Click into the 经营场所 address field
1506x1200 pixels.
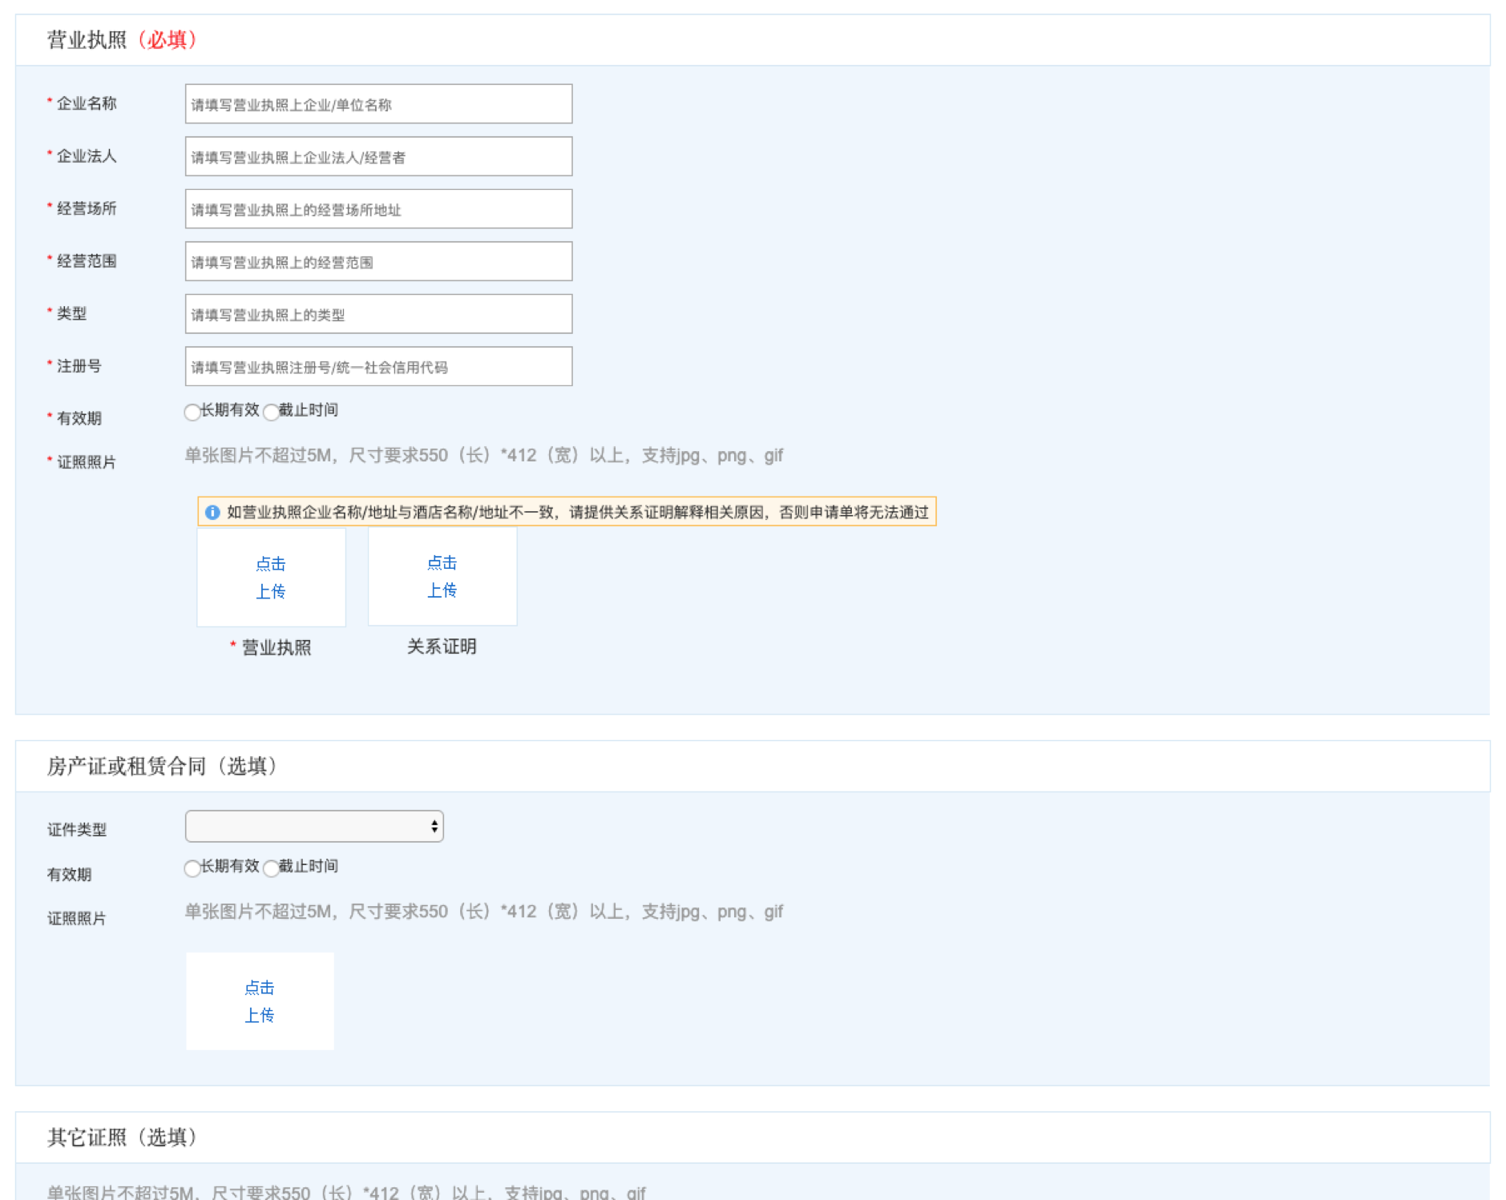pos(378,209)
